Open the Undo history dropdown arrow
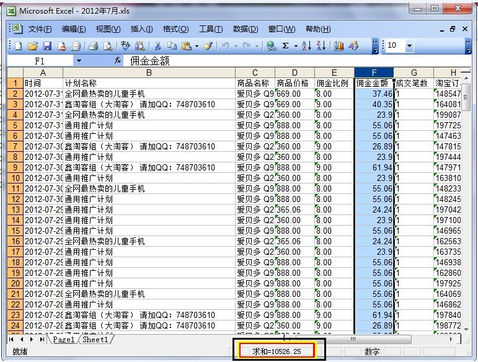Viewport: 478px width, 362px height. (236, 46)
